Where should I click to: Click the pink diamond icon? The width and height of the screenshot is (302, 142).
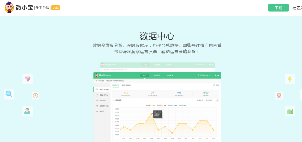[x=28, y=79]
